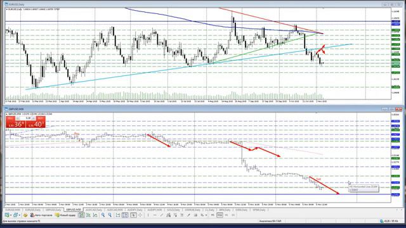Open the Market Watch coins icon
The height and width of the screenshot is (228, 406).
coord(25,215)
